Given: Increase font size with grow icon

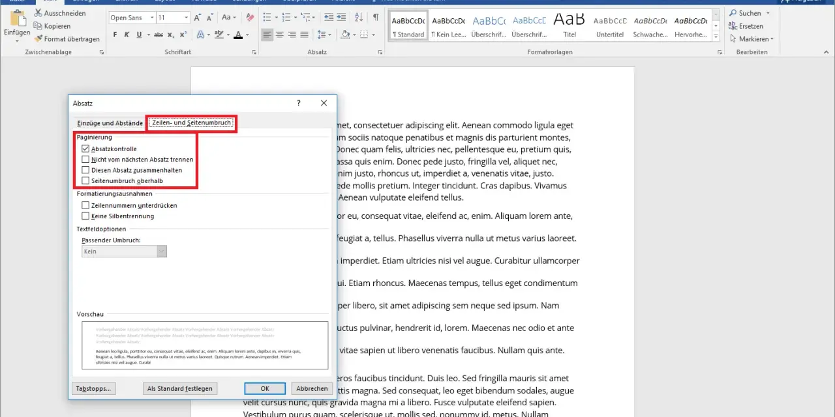Looking at the screenshot, I should point(200,18).
